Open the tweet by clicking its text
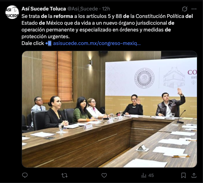 point(107,26)
